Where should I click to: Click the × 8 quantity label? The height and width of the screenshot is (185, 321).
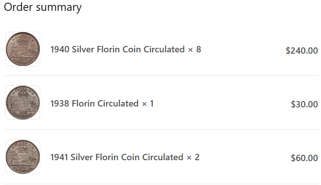tap(194, 50)
